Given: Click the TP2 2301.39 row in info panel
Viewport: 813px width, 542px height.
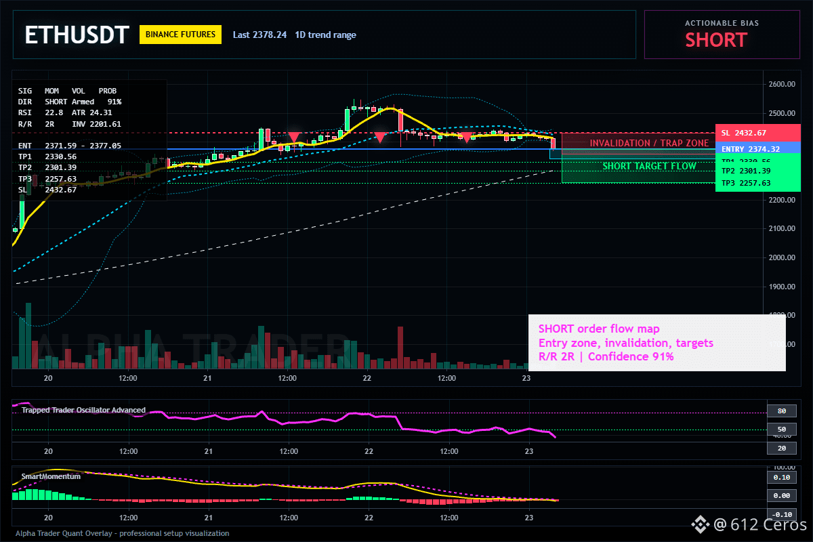Looking at the screenshot, I should 47,167.
